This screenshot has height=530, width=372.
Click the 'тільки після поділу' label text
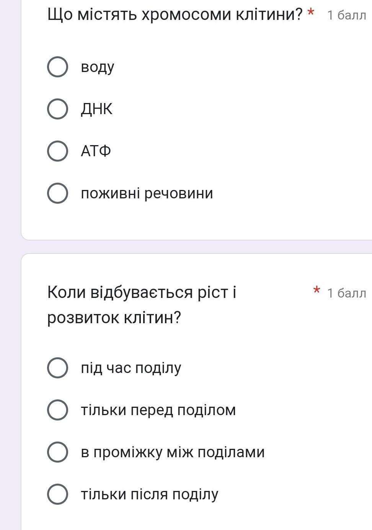point(149,494)
